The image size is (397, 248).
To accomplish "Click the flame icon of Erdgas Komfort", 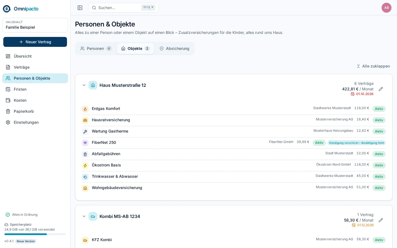I will point(85,109).
